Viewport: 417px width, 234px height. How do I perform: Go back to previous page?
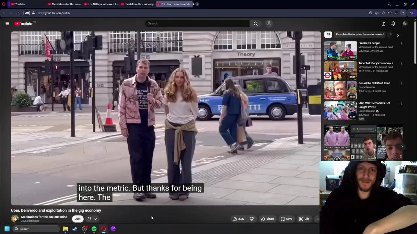pos(4,13)
